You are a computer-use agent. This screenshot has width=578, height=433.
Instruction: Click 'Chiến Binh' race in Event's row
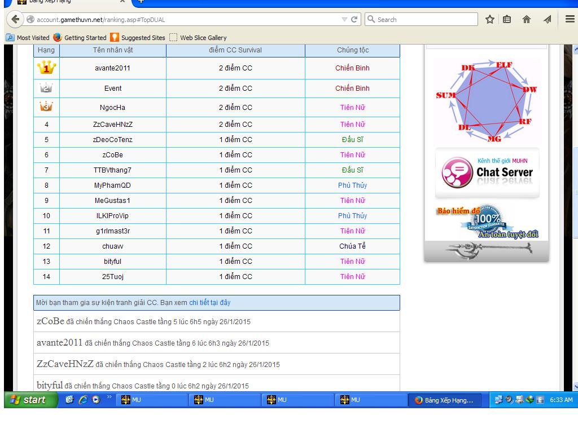click(352, 89)
